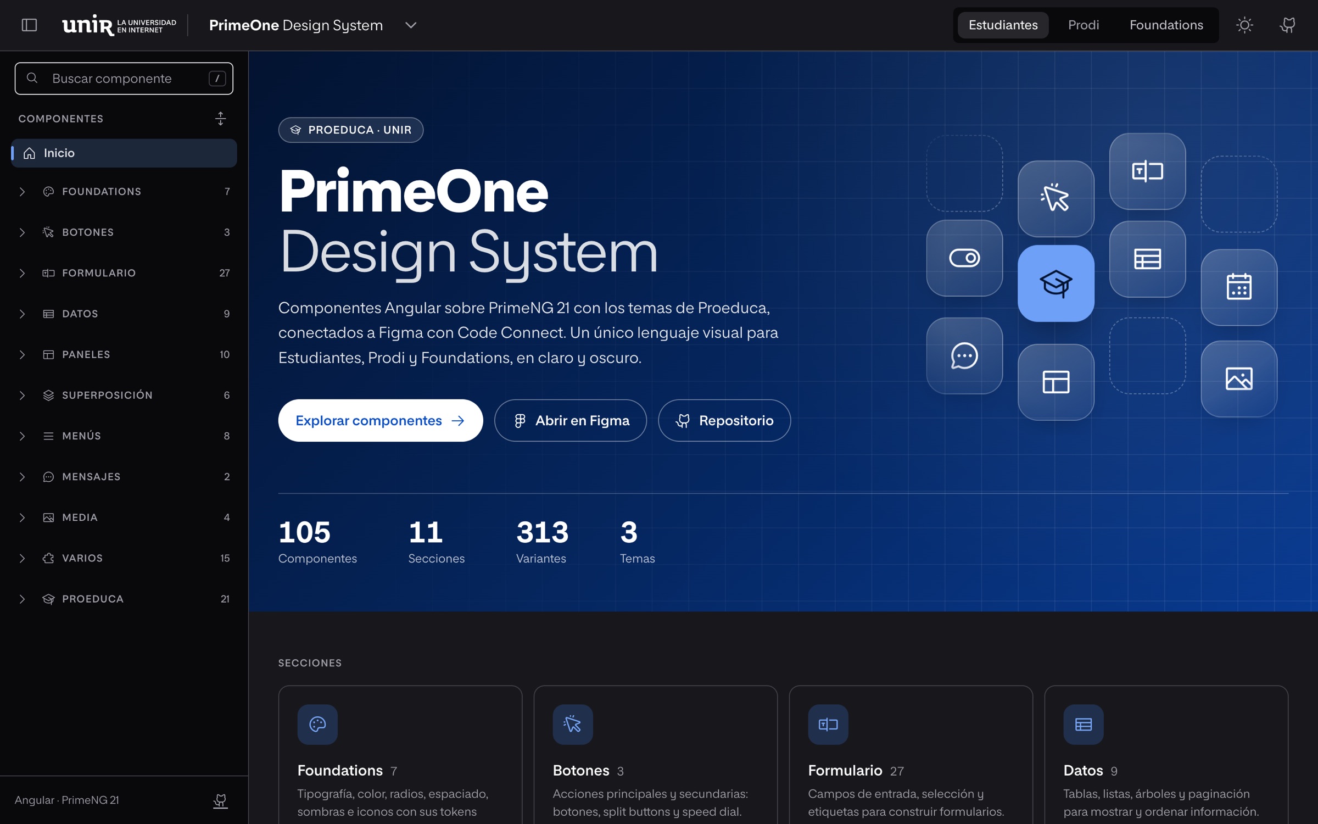Click the highlighted graduation cap tile
Image resolution: width=1318 pixels, height=824 pixels.
point(1055,283)
